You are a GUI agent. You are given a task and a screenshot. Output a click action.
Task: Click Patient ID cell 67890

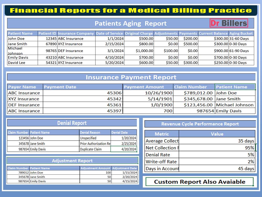tap(47, 44)
